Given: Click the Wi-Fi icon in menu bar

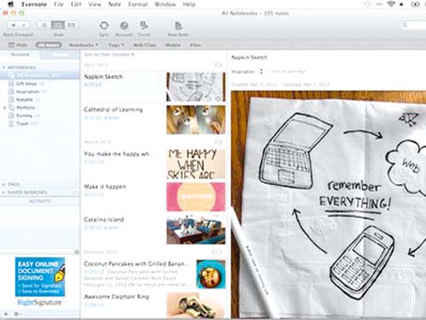Looking at the screenshot, I should coord(391,4).
